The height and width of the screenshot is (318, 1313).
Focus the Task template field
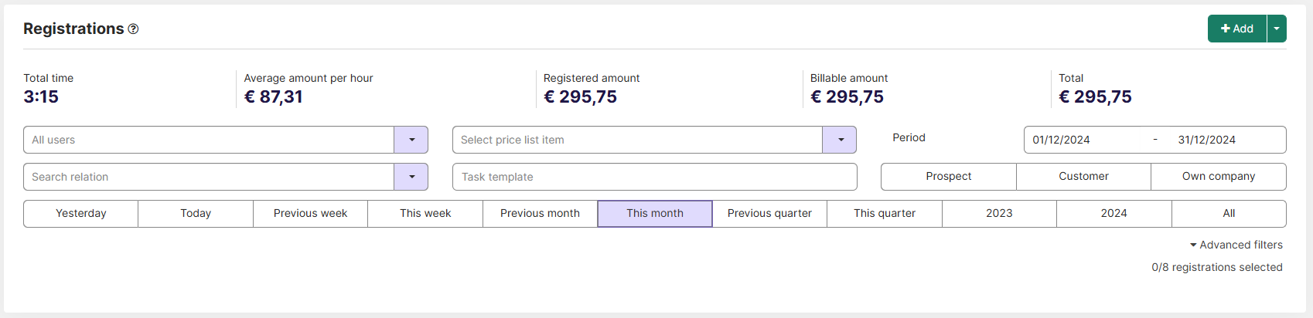pyautogui.click(x=654, y=177)
